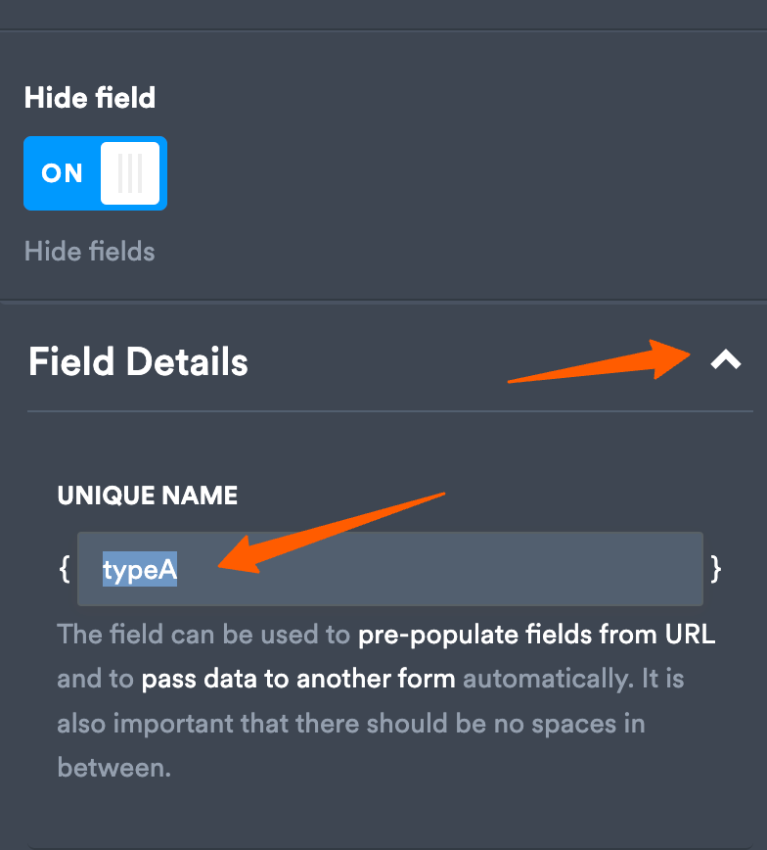Click the dark top bar of the panel
The width and height of the screenshot is (767, 850).
(383, 14)
